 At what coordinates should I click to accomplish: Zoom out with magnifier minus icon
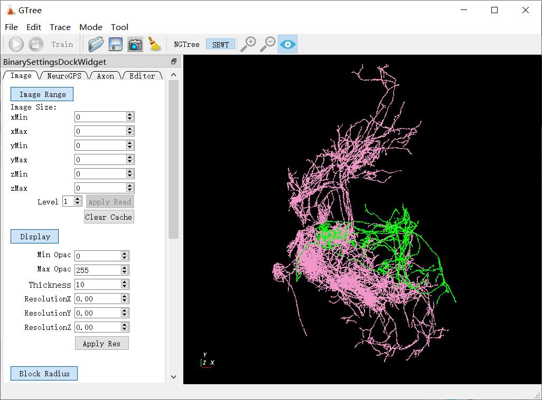coord(267,44)
